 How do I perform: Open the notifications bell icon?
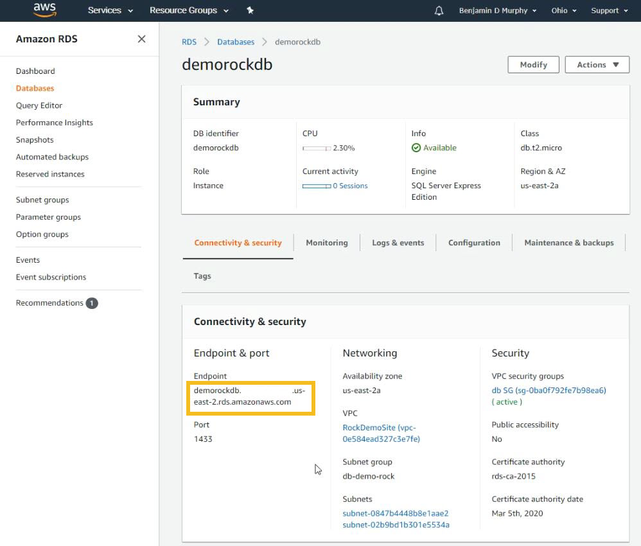tap(439, 11)
